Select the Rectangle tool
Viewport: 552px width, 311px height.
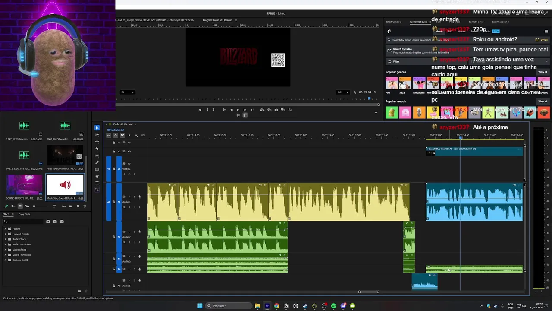click(97, 169)
